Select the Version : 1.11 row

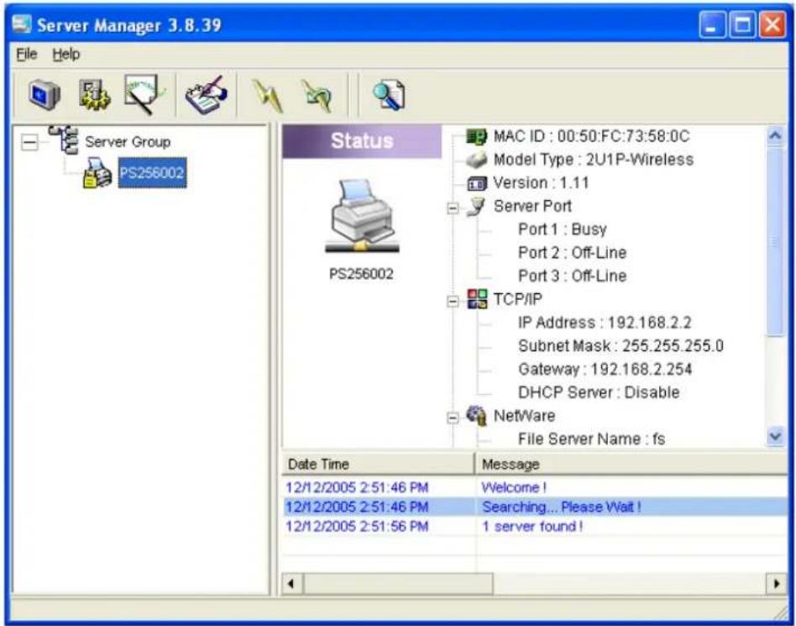point(541,183)
